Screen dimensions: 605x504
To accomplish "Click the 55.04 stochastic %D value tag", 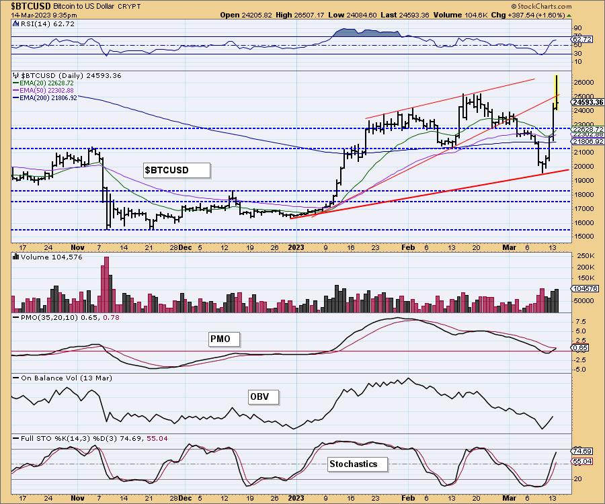I will coord(582,461).
